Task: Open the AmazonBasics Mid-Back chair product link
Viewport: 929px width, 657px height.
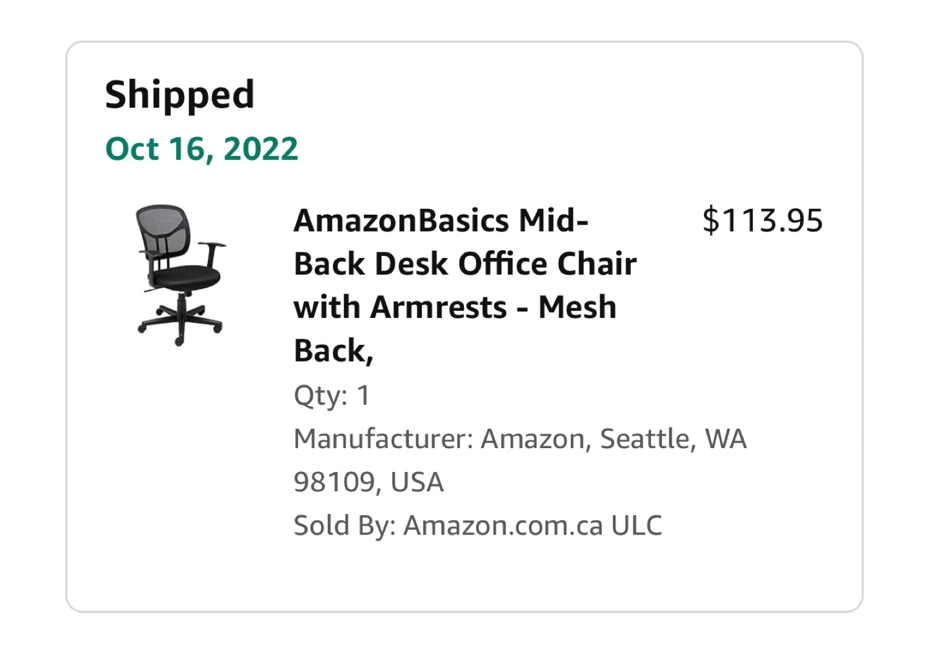Action: (x=441, y=221)
